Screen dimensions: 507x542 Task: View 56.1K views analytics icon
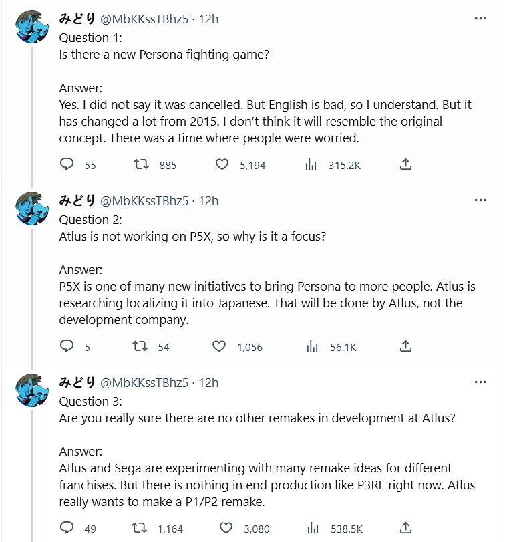click(x=311, y=346)
